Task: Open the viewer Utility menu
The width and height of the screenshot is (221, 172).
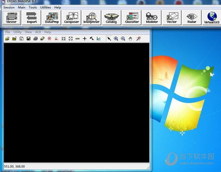Action: point(17,32)
